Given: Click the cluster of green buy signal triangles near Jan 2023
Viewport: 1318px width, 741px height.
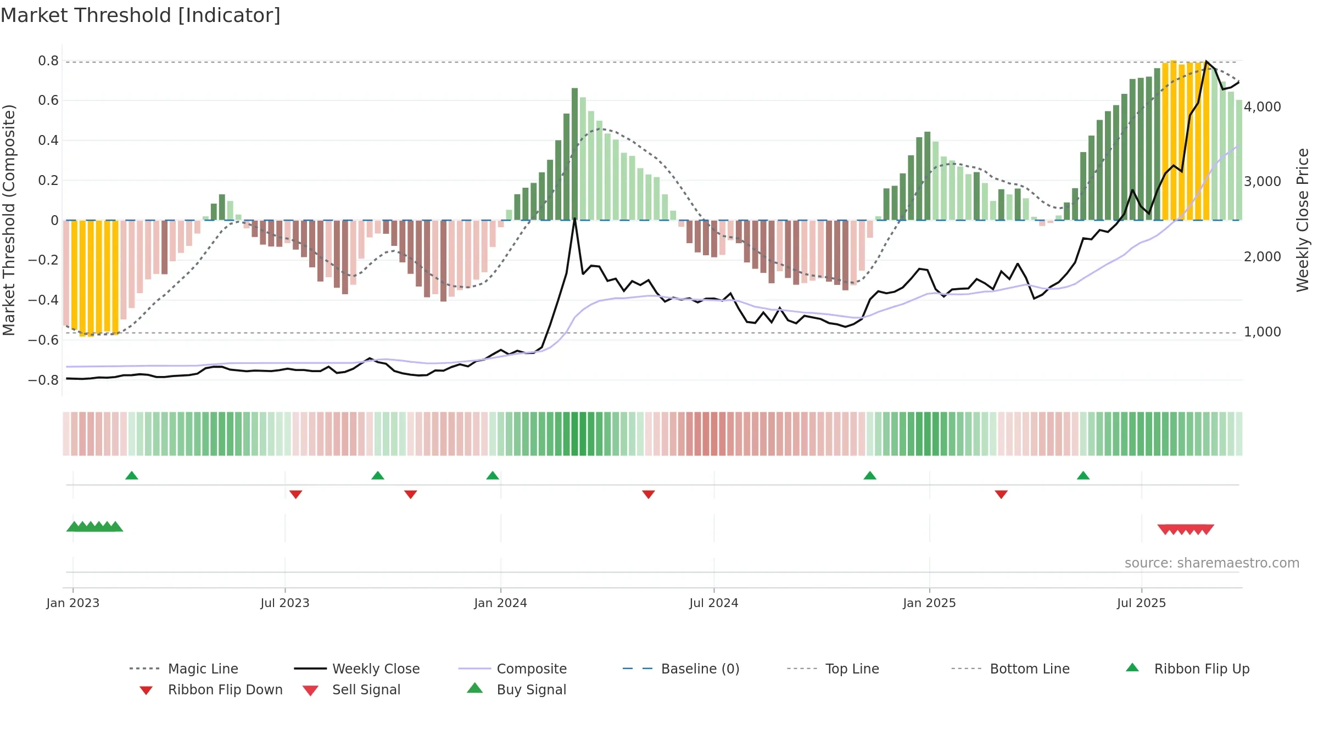Looking at the screenshot, I should (x=94, y=526).
